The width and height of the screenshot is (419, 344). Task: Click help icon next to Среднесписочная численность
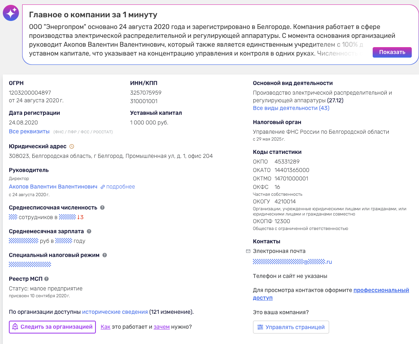coord(102,207)
